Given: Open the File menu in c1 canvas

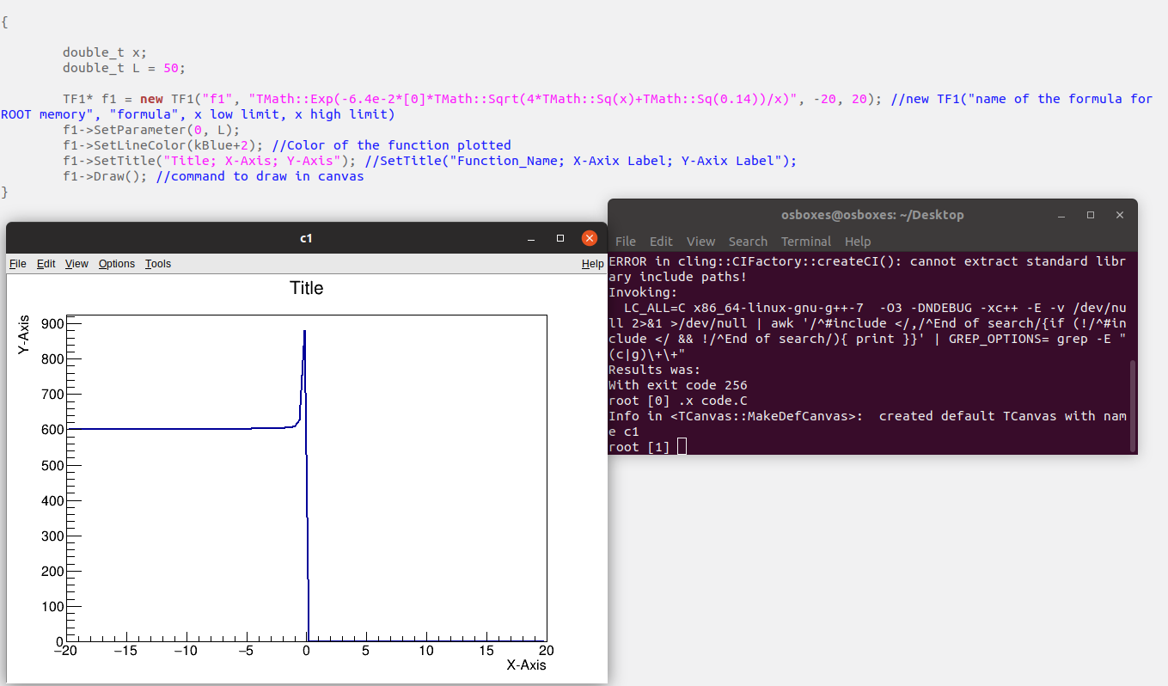Looking at the screenshot, I should click(x=17, y=264).
